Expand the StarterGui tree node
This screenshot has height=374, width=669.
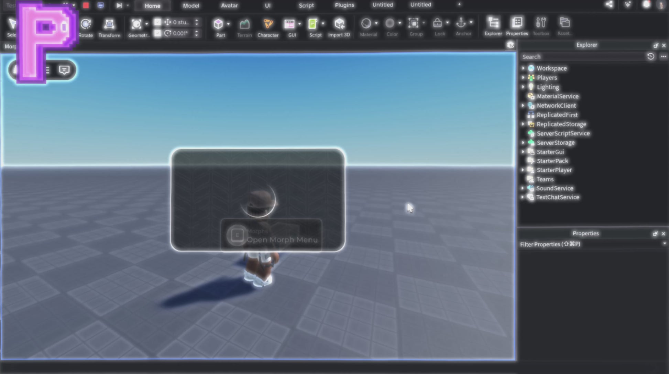(523, 152)
